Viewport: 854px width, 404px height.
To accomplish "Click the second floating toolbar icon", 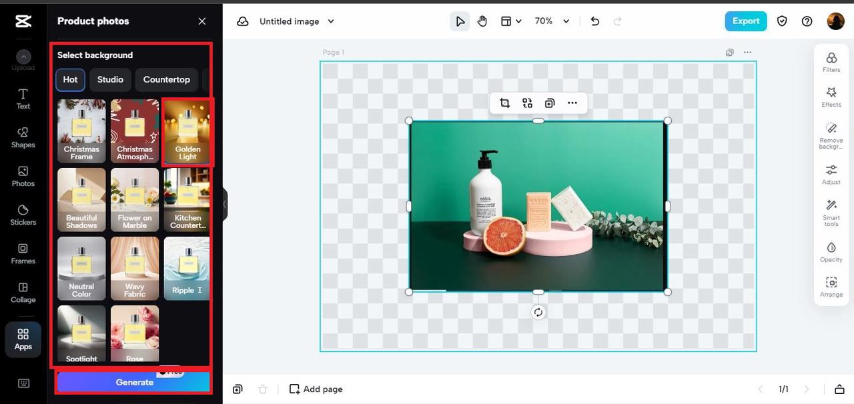I will point(527,103).
